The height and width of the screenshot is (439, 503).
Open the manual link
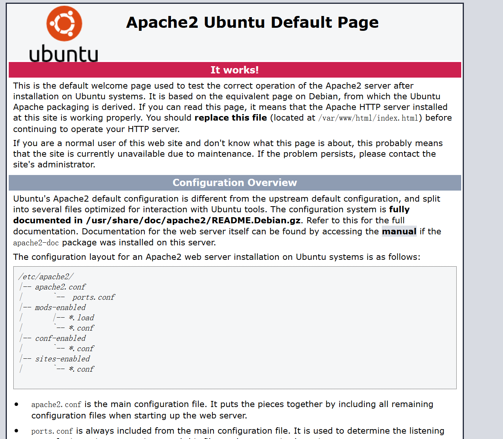click(x=399, y=231)
